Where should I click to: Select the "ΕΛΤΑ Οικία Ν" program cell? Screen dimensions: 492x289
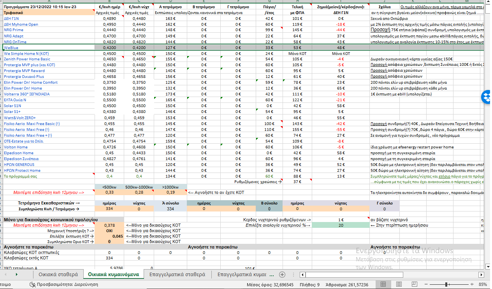[x=49, y=100]
